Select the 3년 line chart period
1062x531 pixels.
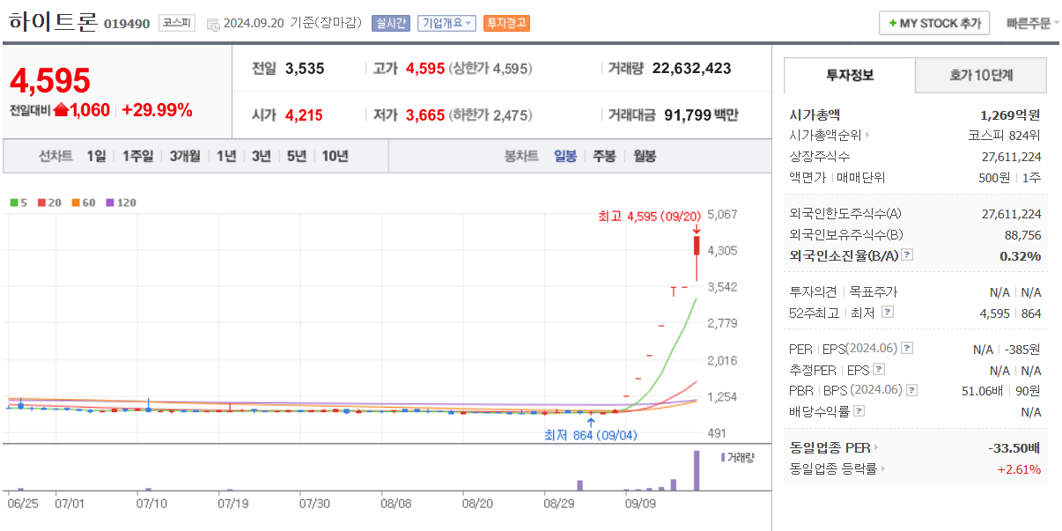(x=261, y=156)
